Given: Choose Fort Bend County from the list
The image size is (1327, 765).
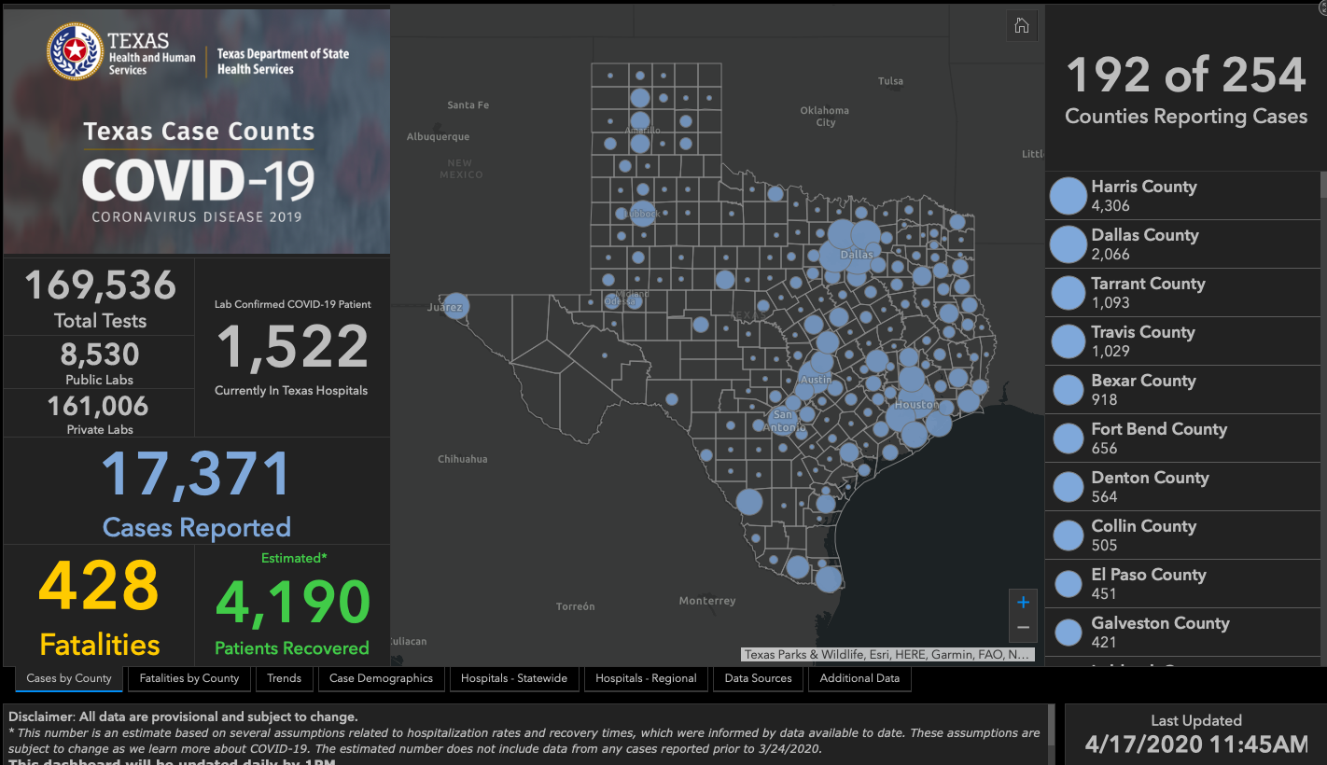Looking at the screenshot, I should click(1159, 438).
